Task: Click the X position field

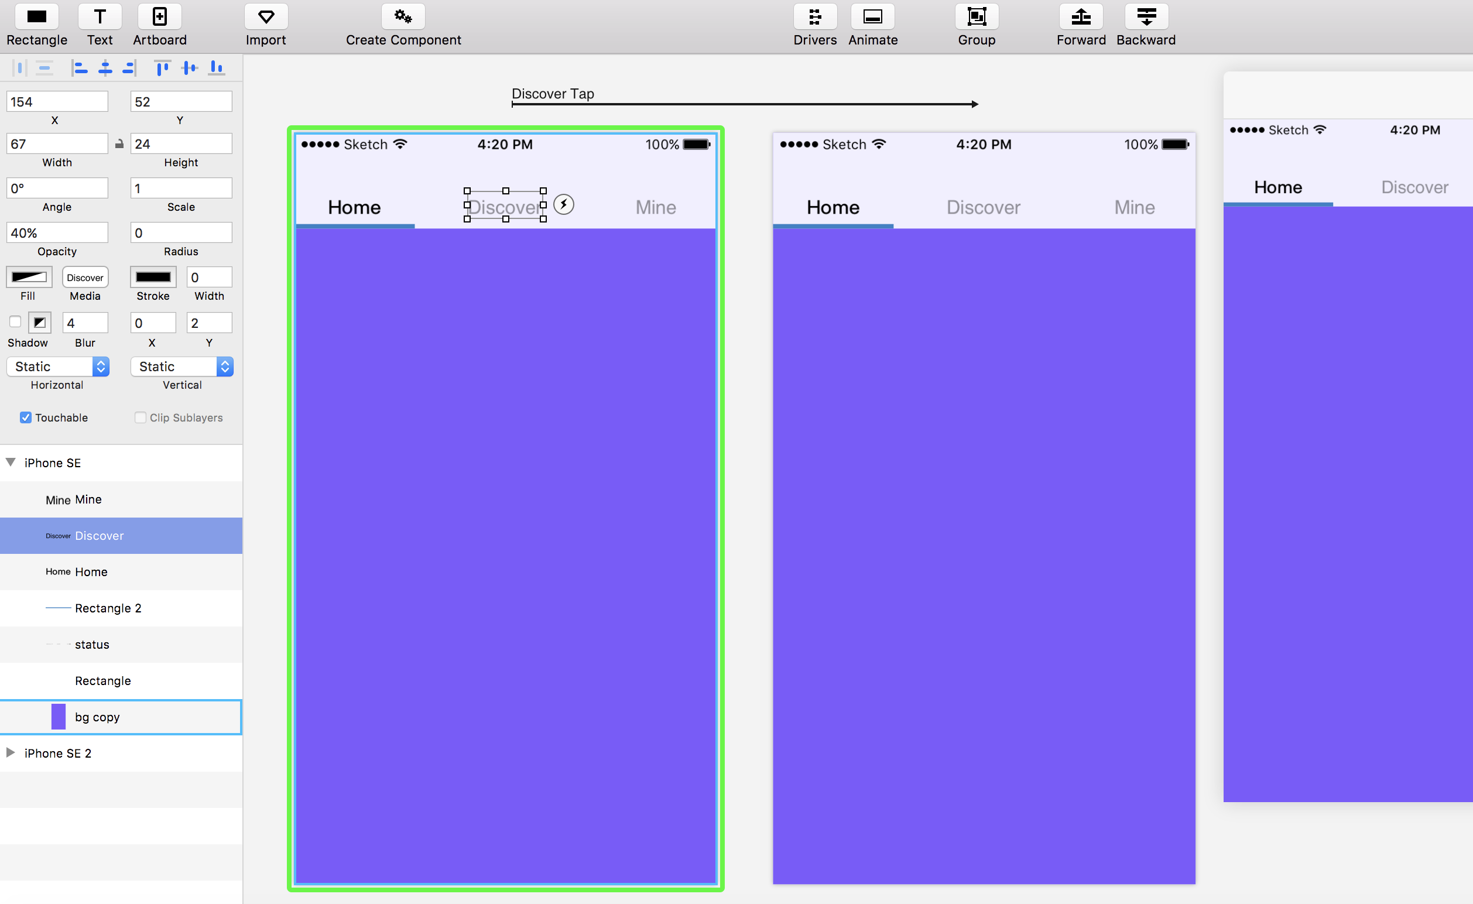Action: 57,102
